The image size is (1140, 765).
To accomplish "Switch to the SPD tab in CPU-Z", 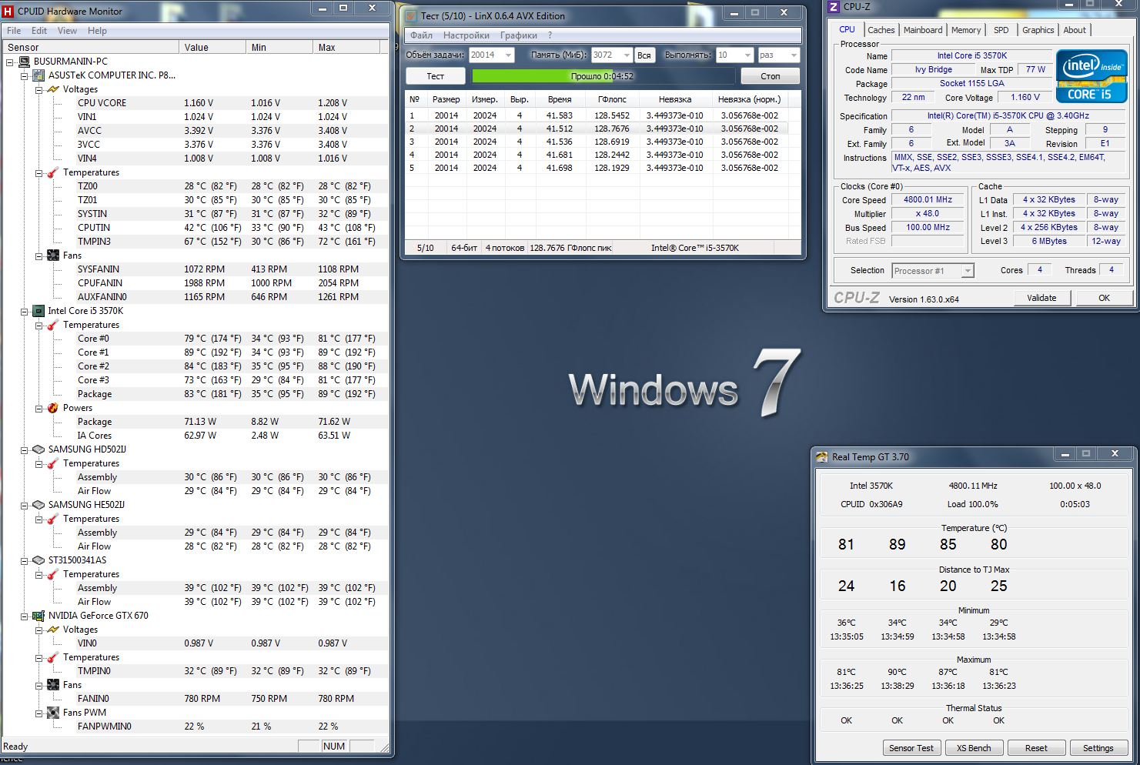I will point(1001,30).
